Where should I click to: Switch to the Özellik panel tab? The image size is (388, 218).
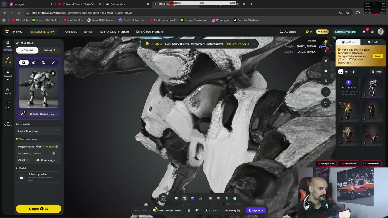pyautogui.click(x=373, y=42)
